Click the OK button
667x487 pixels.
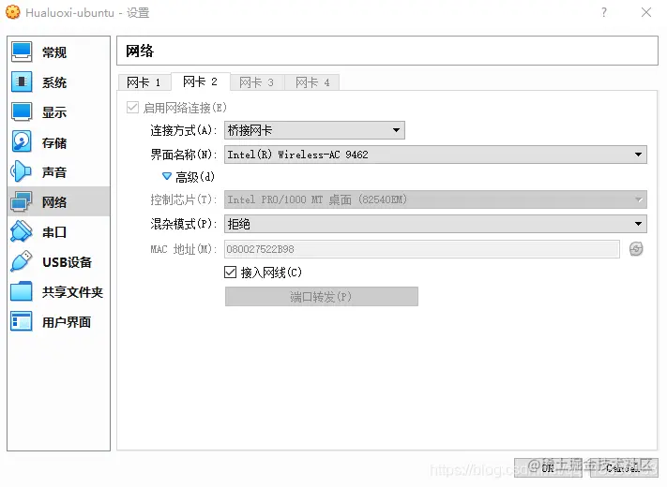point(550,467)
